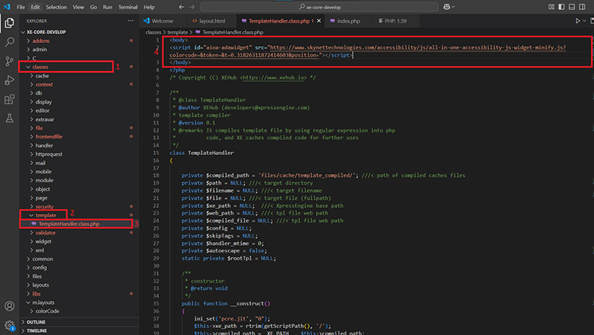
Task: Click the 'class TemplateHandler' code line
Action: pos(202,153)
